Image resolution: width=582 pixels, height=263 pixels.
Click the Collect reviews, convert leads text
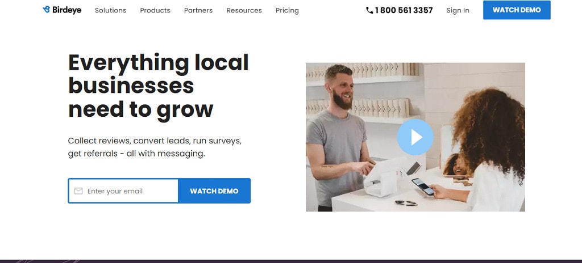155,147
